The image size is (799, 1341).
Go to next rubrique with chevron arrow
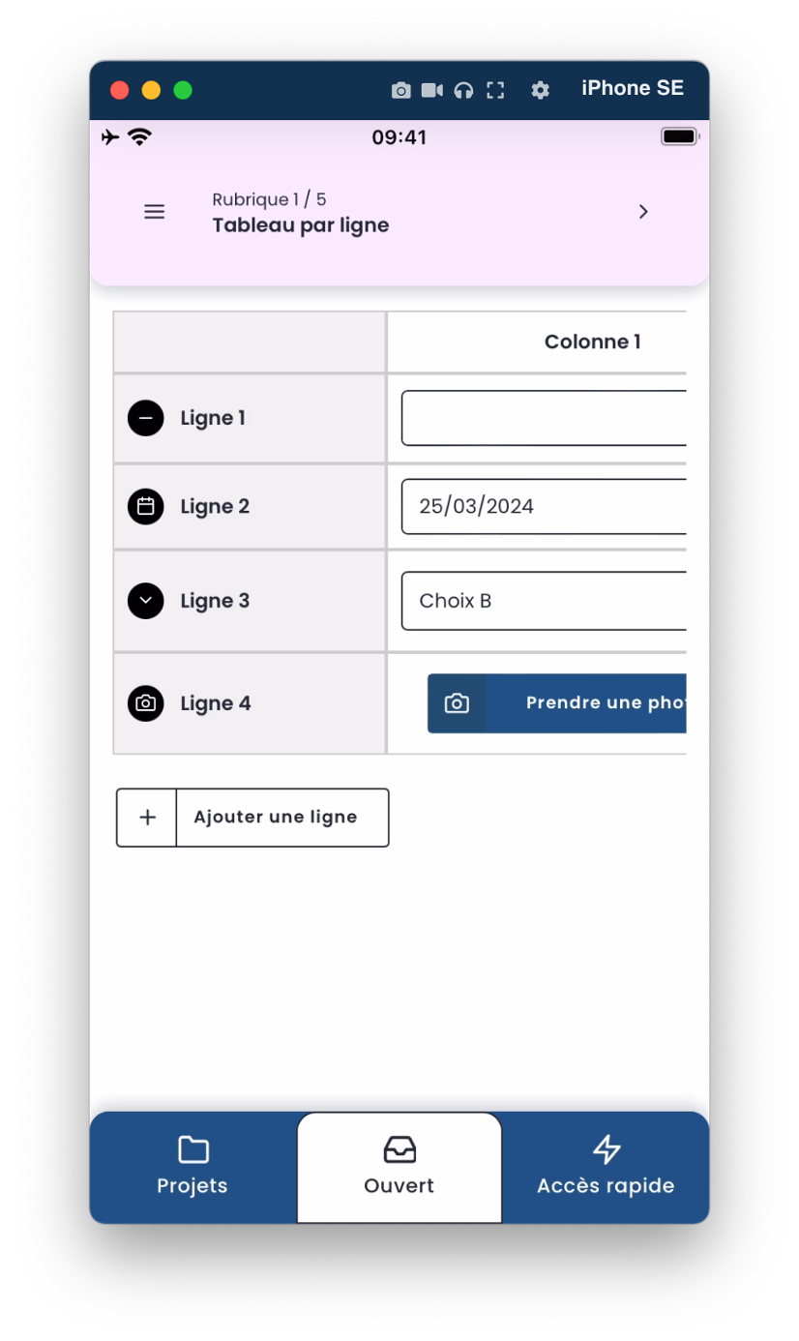click(x=643, y=212)
